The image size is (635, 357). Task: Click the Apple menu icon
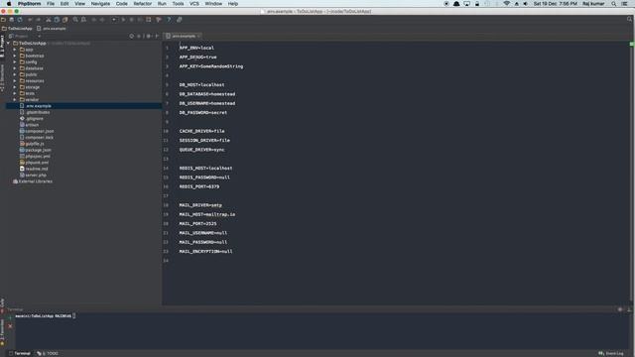[x=9, y=4]
